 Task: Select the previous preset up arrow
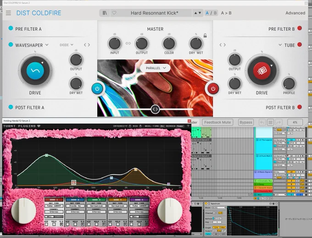click(x=195, y=13)
